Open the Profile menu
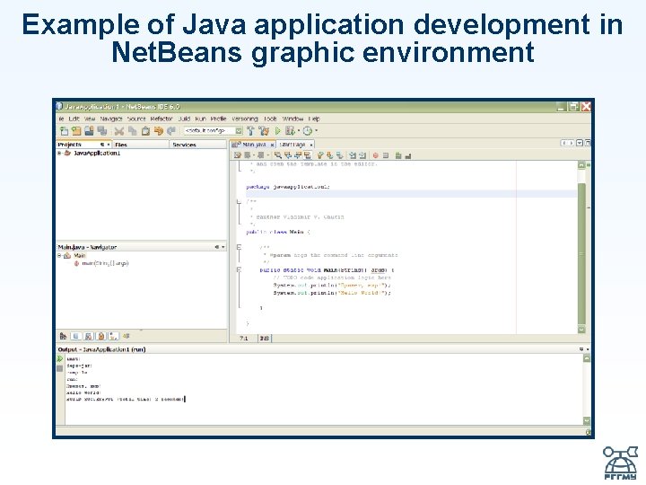This screenshot has height=485, width=646. coord(218,119)
